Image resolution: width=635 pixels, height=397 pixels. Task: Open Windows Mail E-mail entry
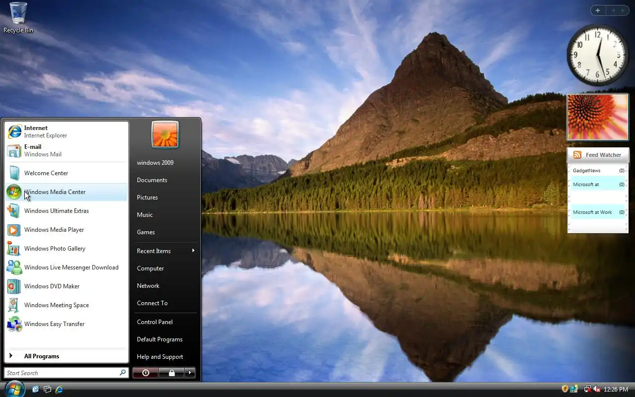point(66,150)
